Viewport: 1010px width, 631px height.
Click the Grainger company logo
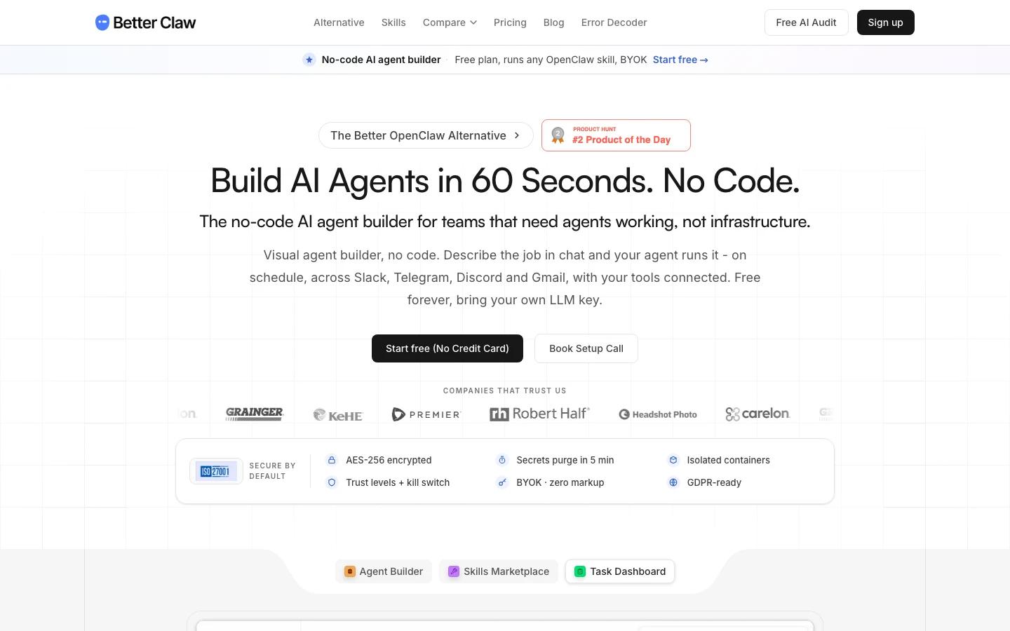tap(255, 414)
